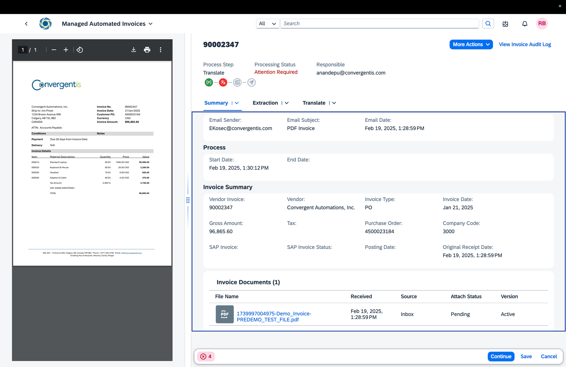Switch to the Summary tab

coord(216,103)
